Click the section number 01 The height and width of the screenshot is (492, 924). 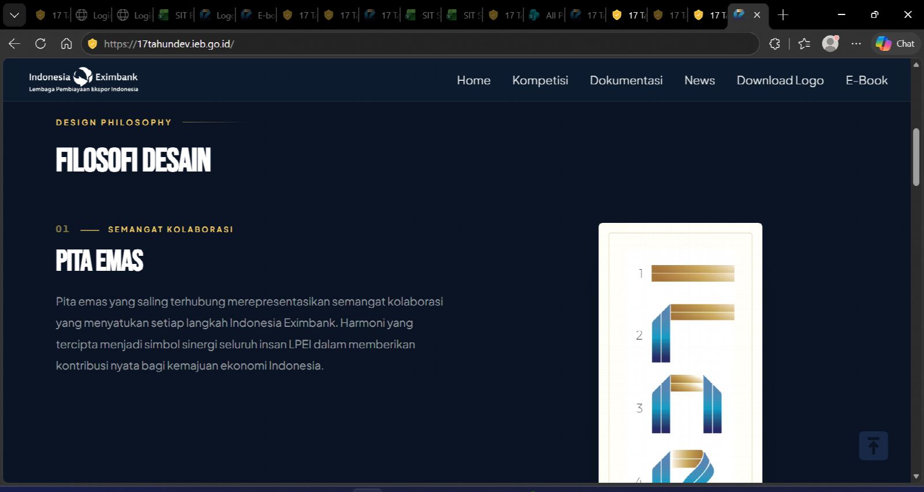tap(62, 229)
